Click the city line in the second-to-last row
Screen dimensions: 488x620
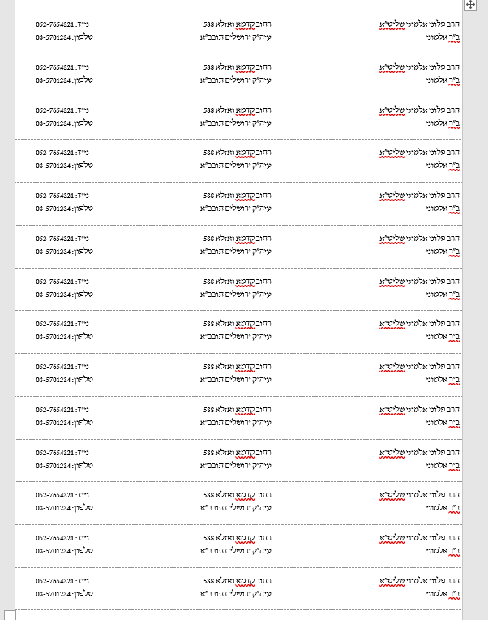pyautogui.click(x=236, y=551)
